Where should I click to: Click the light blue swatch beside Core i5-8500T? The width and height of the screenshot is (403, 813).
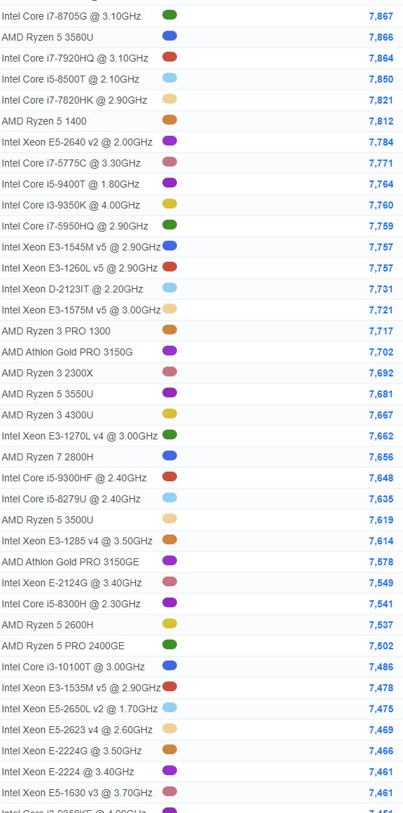coord(169,78)
